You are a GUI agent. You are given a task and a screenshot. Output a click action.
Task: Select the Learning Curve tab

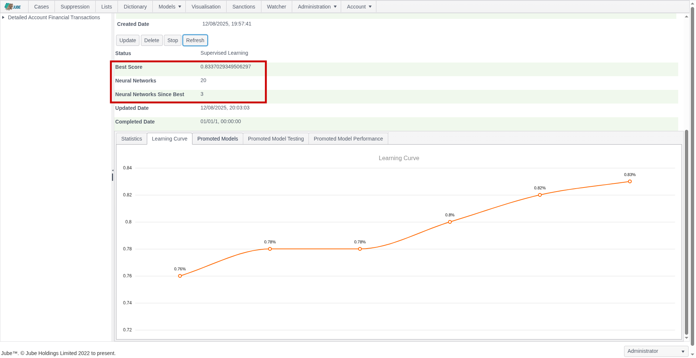pyautogui.click(x=169, y=139)
